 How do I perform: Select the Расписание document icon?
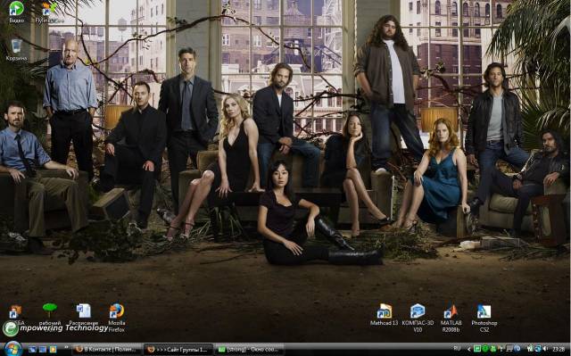[x=83, y=315]
